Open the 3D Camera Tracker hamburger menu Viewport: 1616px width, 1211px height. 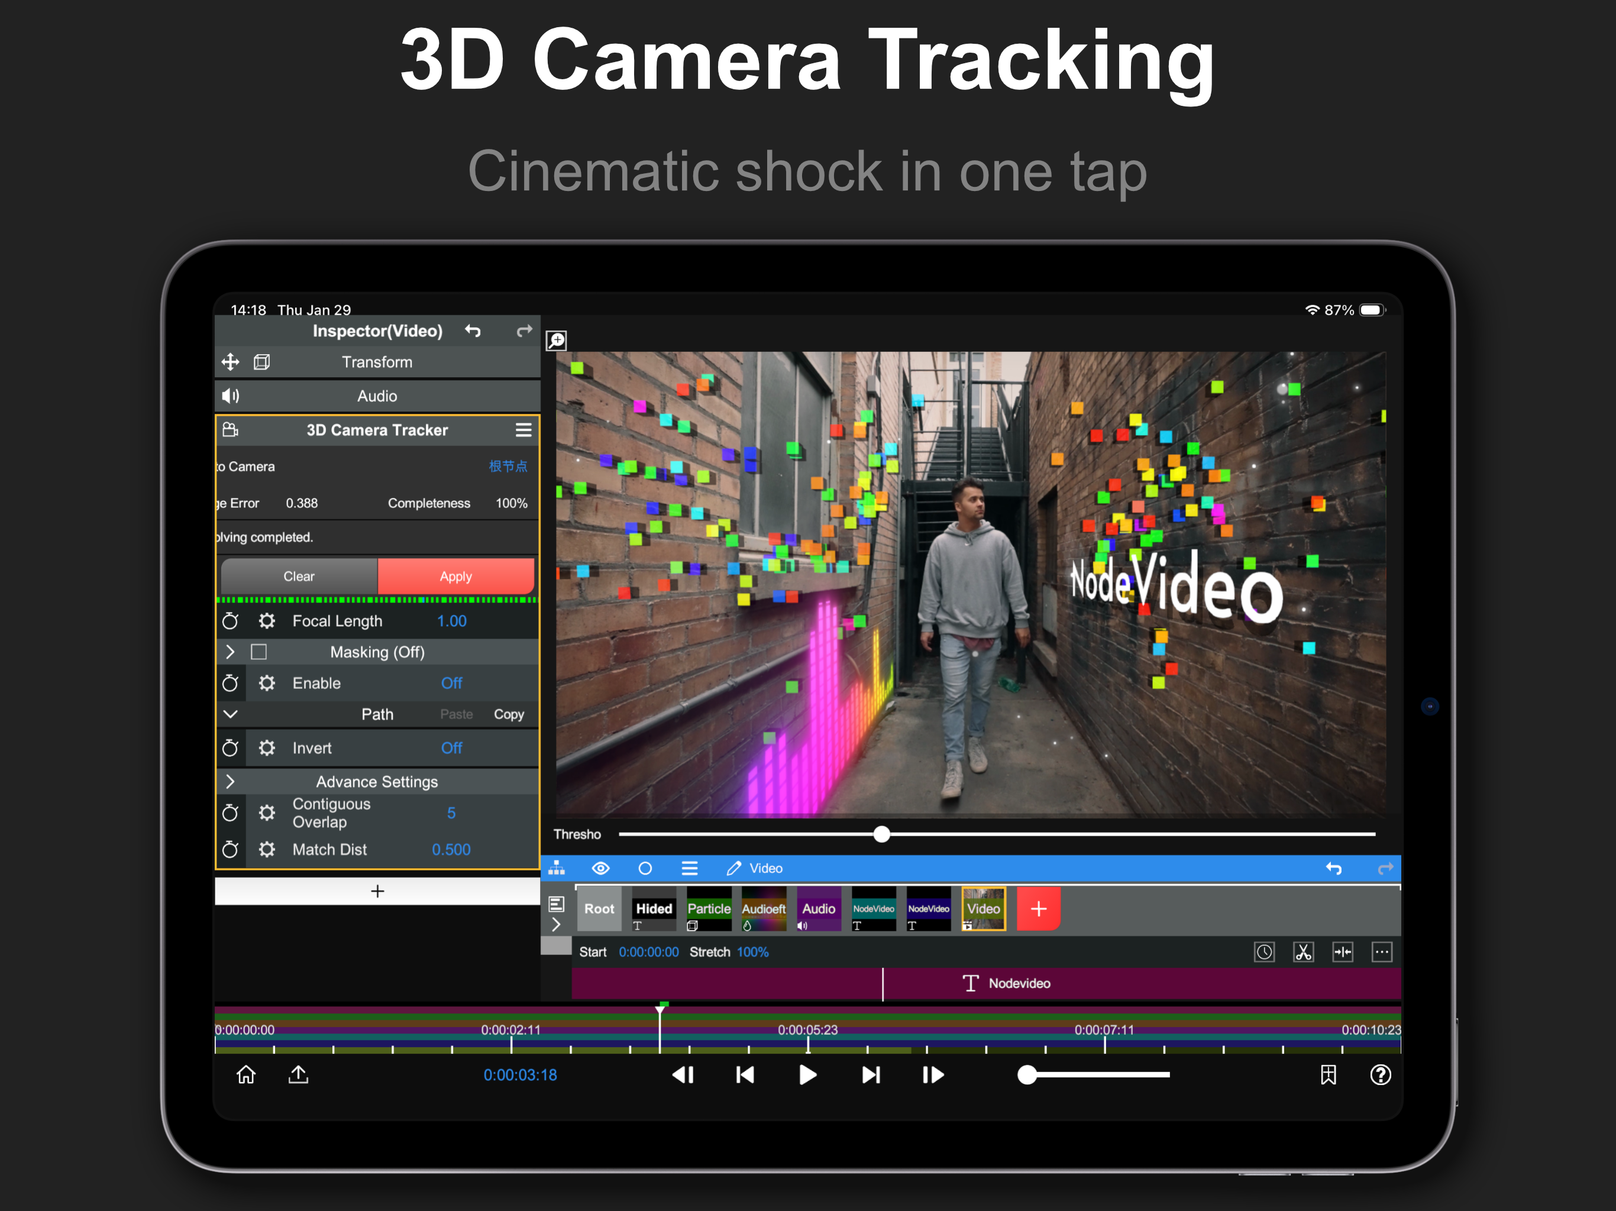click(x=523, y=430)
